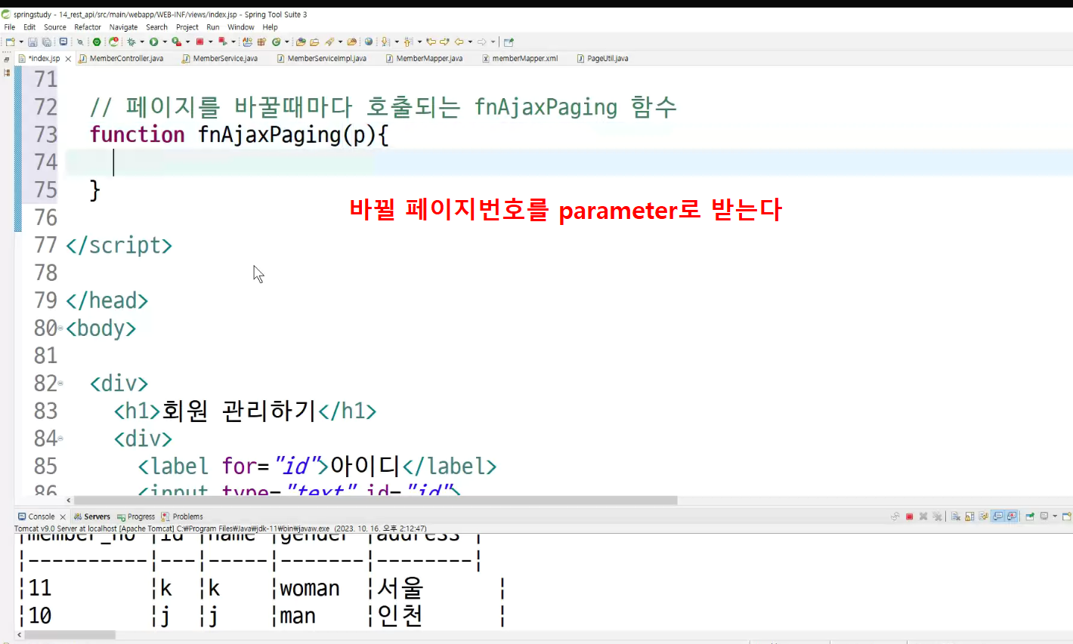Collapse the fold marker at line 80 body
The image size is (1073, 644).
[x=60, y=328]
